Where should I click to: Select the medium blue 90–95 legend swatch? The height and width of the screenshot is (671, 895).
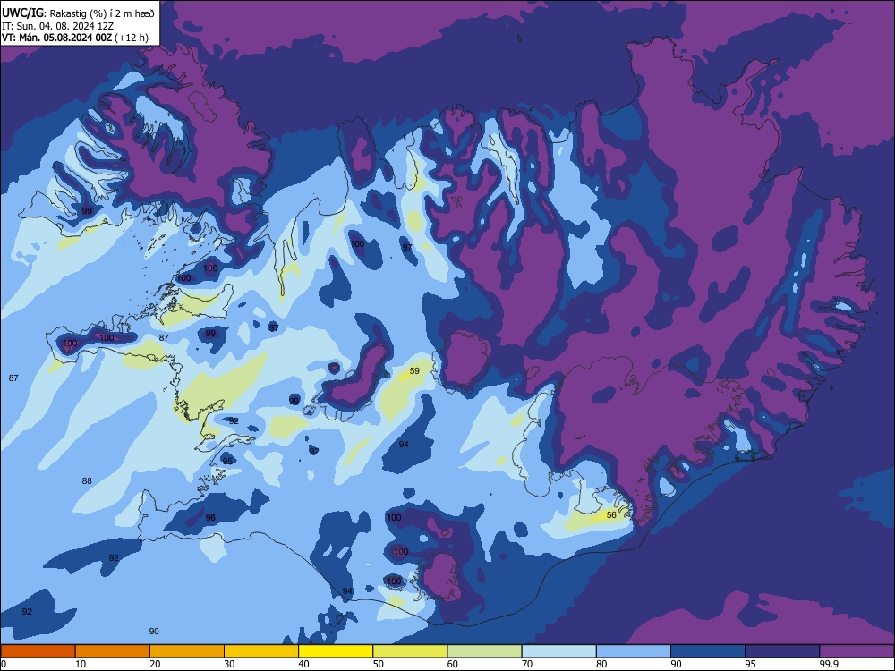click(x=708, y=651)
